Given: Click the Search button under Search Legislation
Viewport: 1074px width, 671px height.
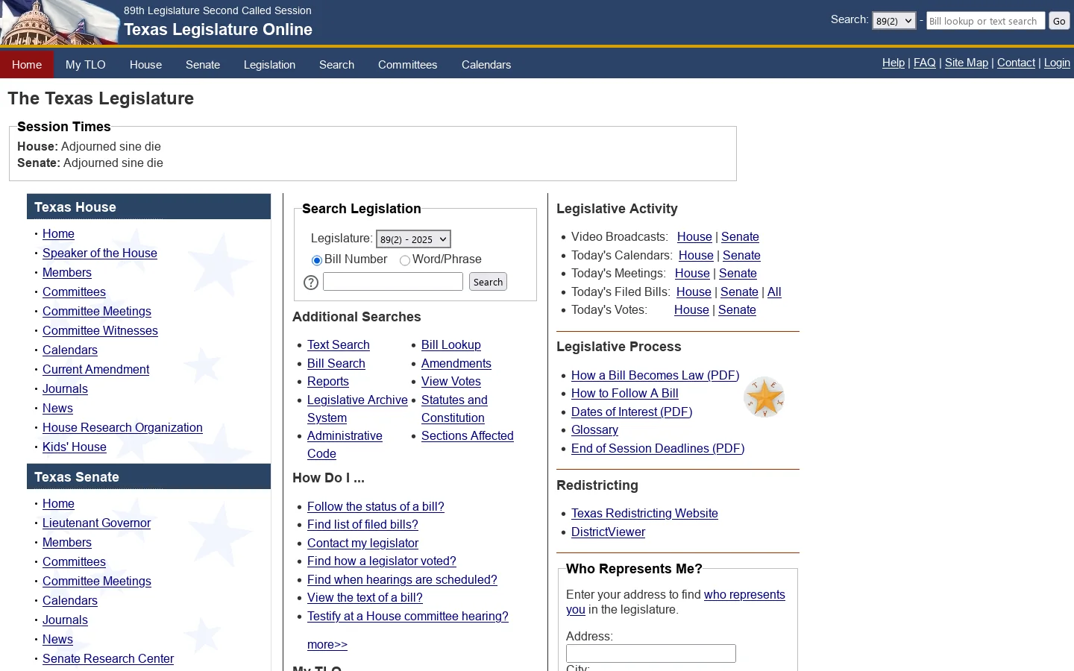Looking at the screenshot, I should 488,282.
